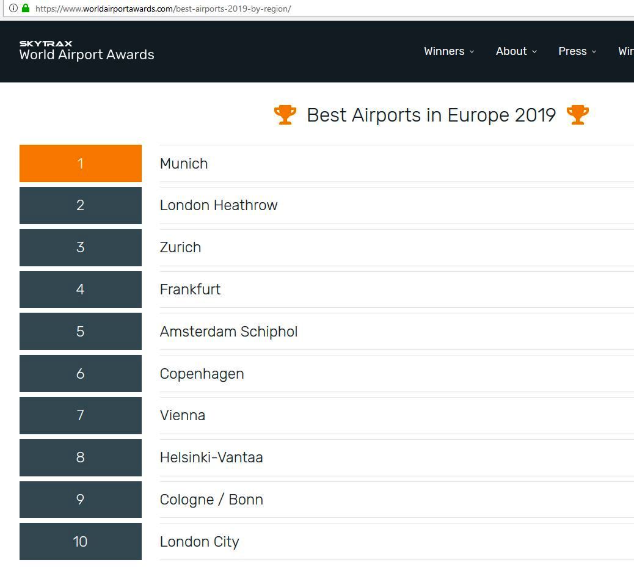
Task: Click the rank 4 box
Action: point(81,289)
